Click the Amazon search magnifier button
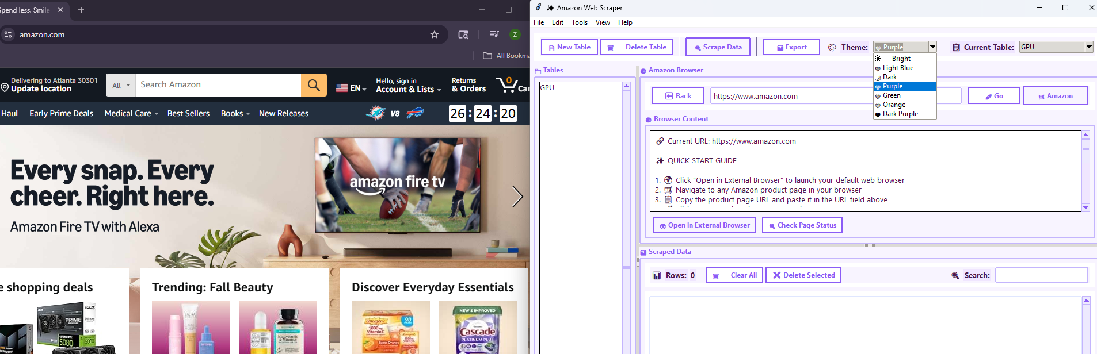This screenshot has height=354, width=1097. [314, 85]
